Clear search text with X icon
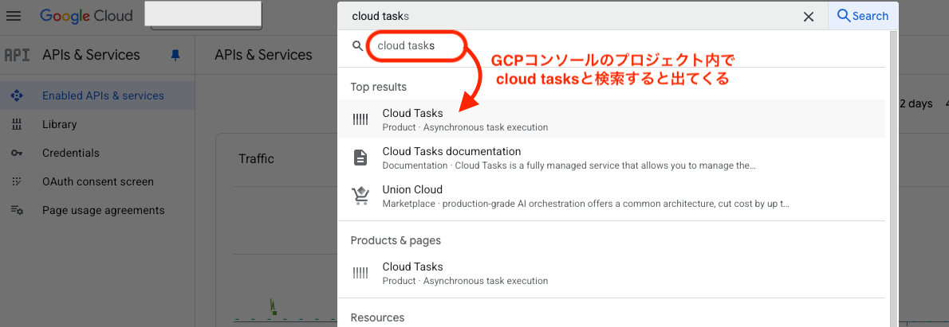Screen dimensions: 949x327 click(x=809, y=16)
